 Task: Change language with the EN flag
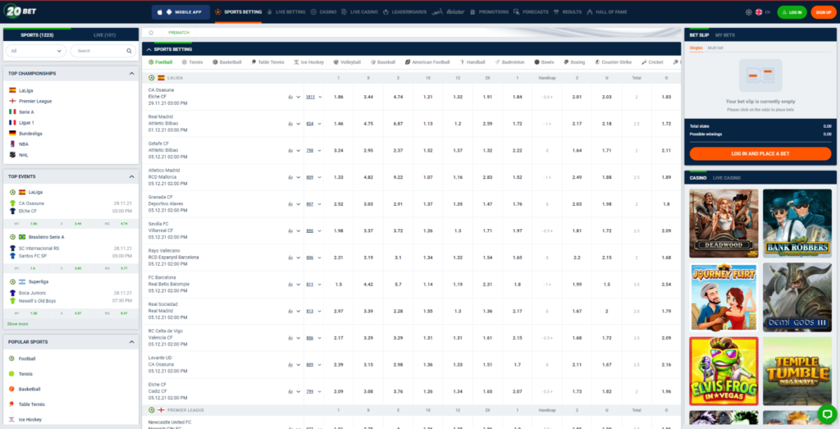pyautogui.click(x=763, y=11)
